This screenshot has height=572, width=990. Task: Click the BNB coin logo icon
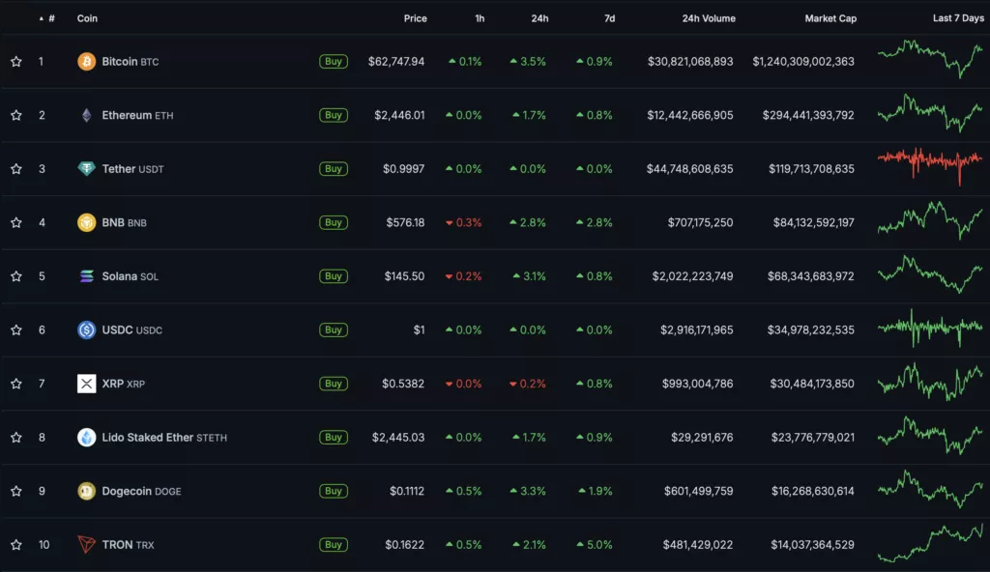[87, 222]
